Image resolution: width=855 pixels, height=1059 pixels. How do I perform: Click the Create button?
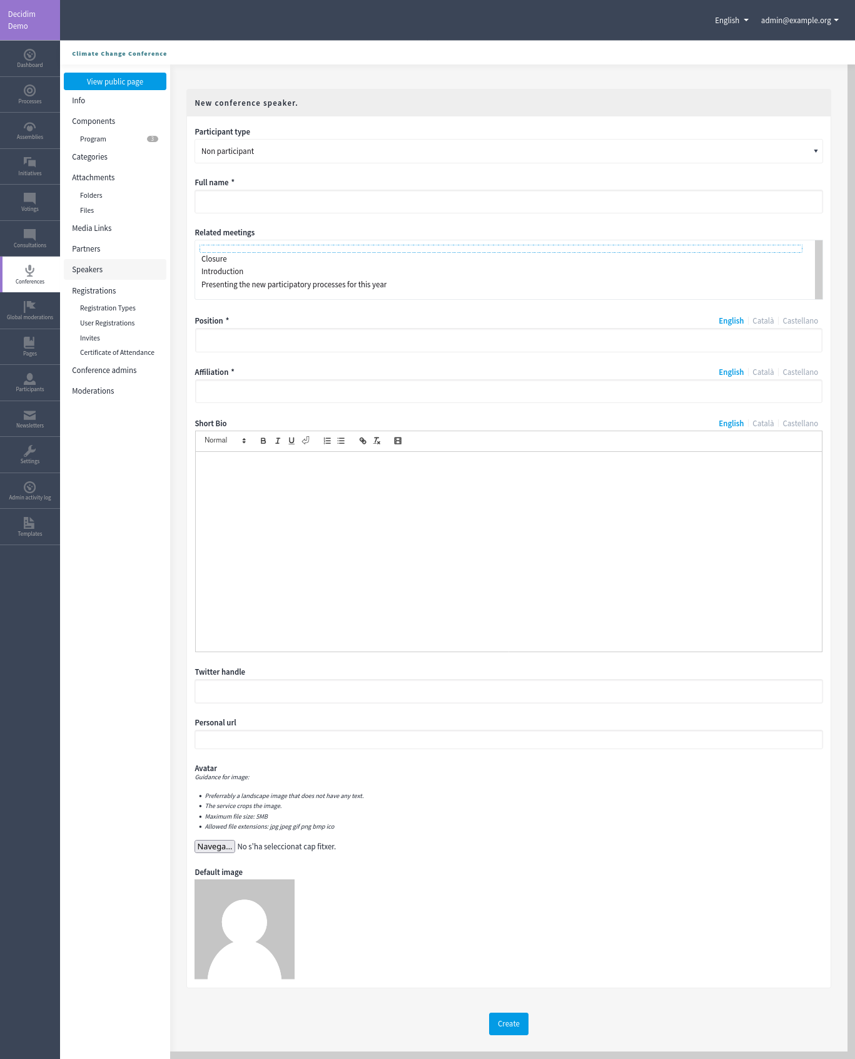[508, 1024]
